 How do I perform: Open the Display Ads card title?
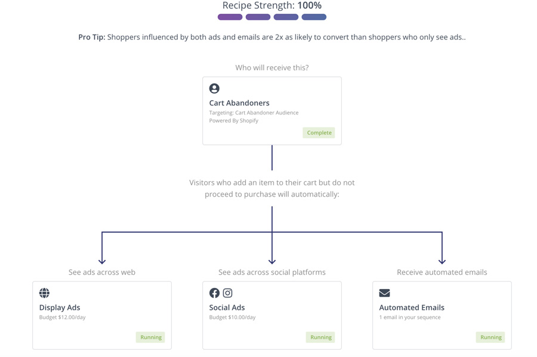pos(60,308)
